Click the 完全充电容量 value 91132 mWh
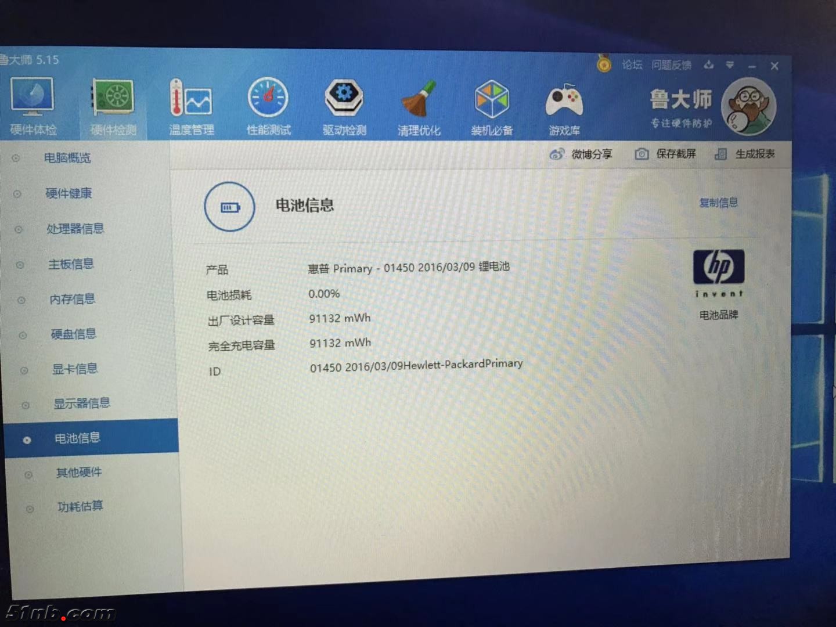This screenshot has width=836, height=627. point(340,343)
